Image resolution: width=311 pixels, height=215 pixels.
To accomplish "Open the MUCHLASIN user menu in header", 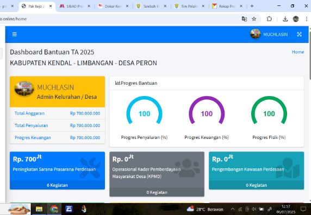I will tap(269, 34).
